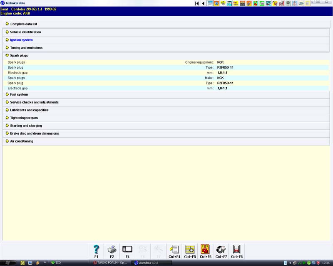Select the second Type PZFR5D-11 value

point(225,83)
